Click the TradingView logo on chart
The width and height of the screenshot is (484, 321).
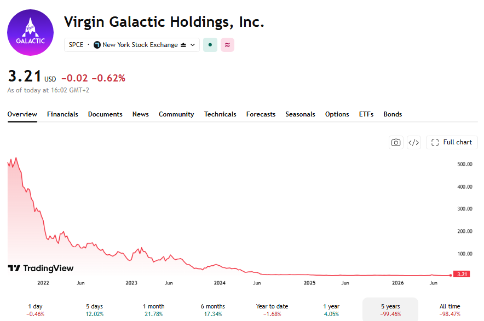click(x=41, y=269)
